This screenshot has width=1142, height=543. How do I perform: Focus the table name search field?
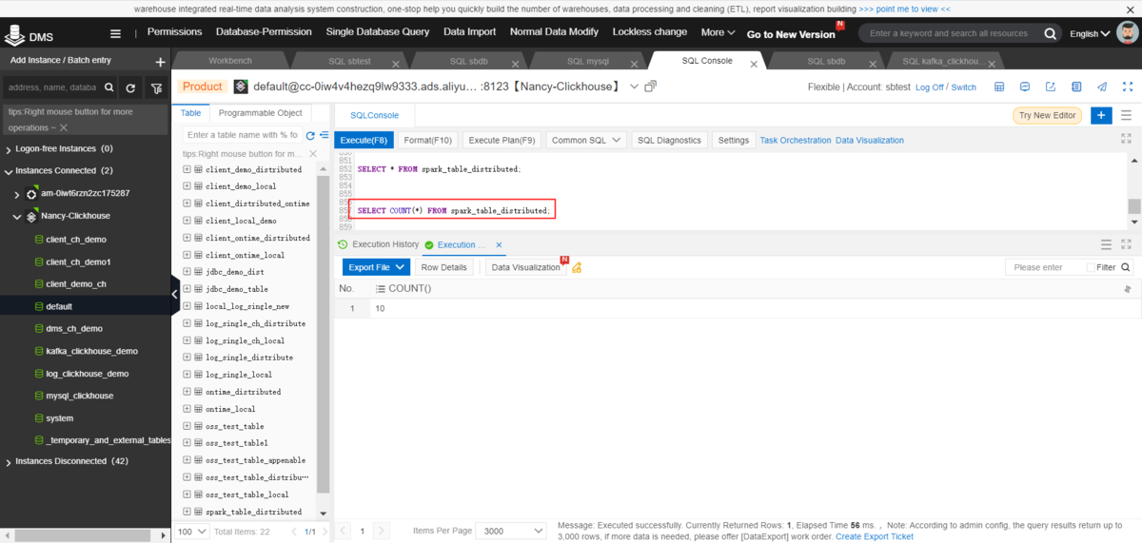coord(241,135)
